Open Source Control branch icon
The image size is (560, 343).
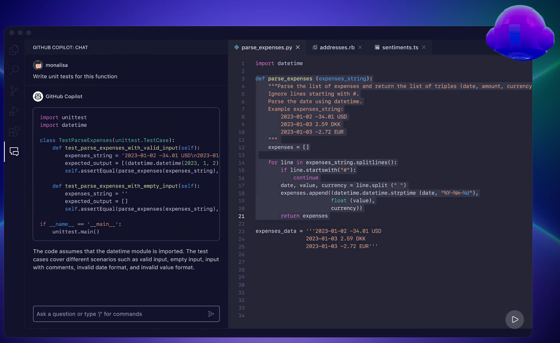point(14,91)
